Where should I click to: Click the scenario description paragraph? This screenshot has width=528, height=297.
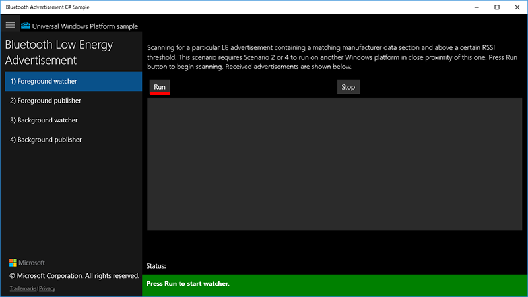(x=332, y=57)
